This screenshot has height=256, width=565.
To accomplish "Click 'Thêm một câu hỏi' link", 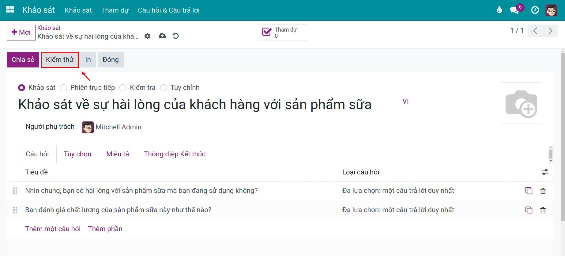I will 53,229.
